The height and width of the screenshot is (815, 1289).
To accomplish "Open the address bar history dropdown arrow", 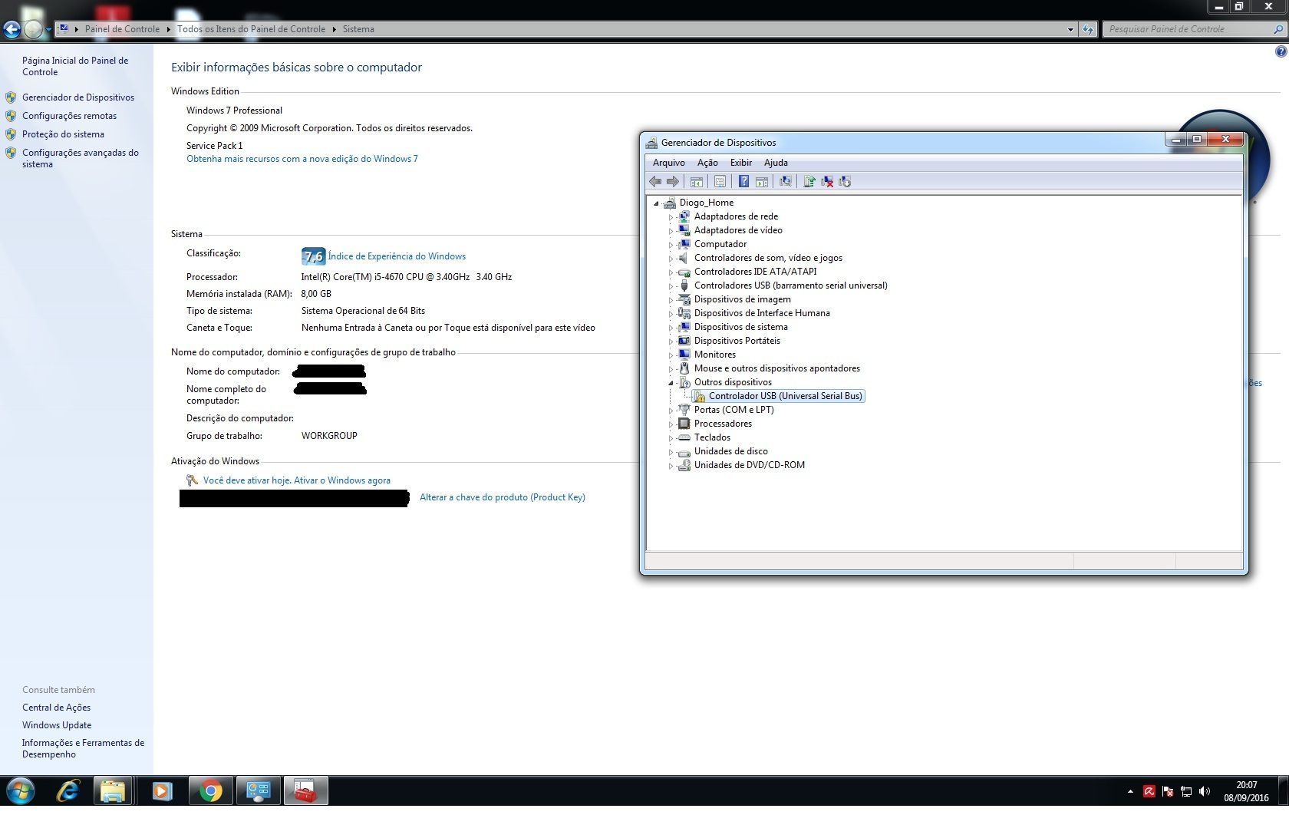I will click(x=1070, y=29).
